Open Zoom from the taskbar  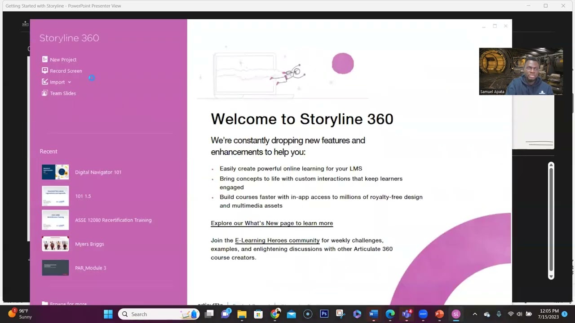[x=423, y=314]
